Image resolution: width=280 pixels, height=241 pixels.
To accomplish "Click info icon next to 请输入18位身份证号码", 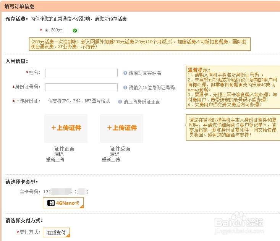I will [125, 87].
